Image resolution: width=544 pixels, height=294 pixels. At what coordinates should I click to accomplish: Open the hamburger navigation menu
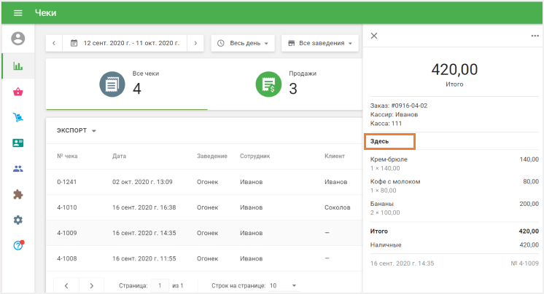[x=18, y=13]
